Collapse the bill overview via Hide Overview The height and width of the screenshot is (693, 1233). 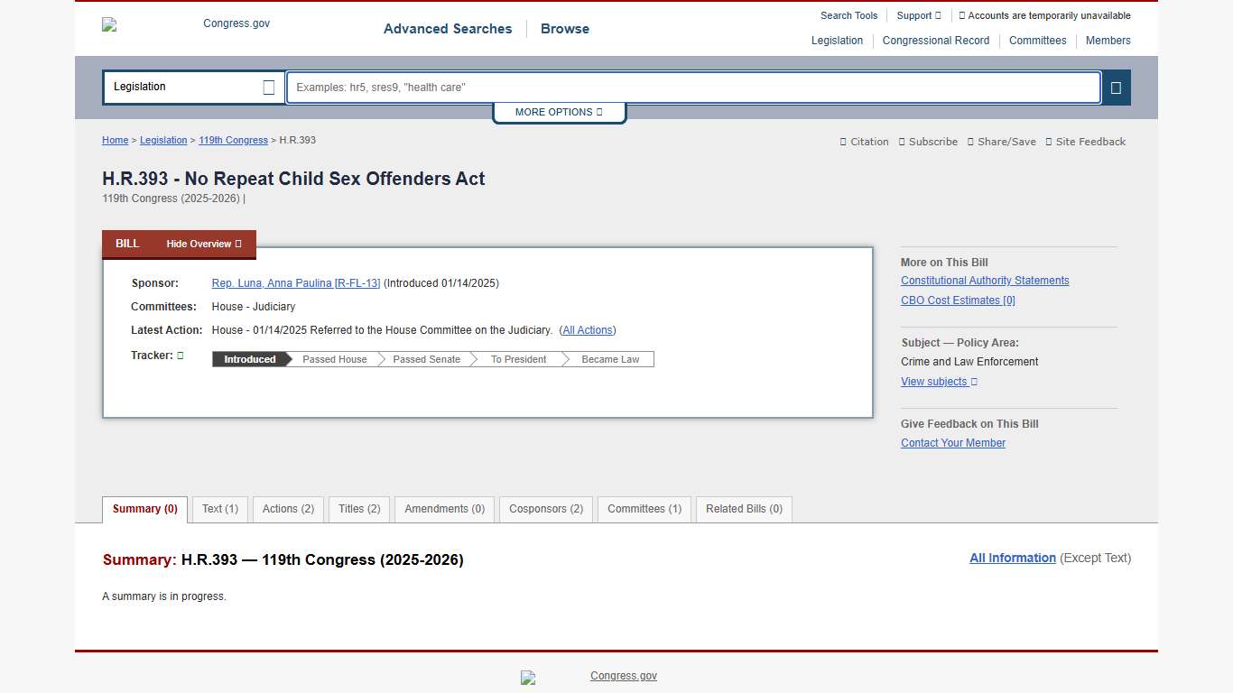[202, 244]
